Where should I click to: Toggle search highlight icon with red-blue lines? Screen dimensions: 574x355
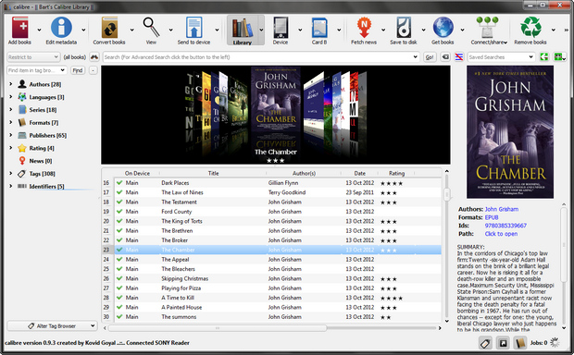(459, 57)
